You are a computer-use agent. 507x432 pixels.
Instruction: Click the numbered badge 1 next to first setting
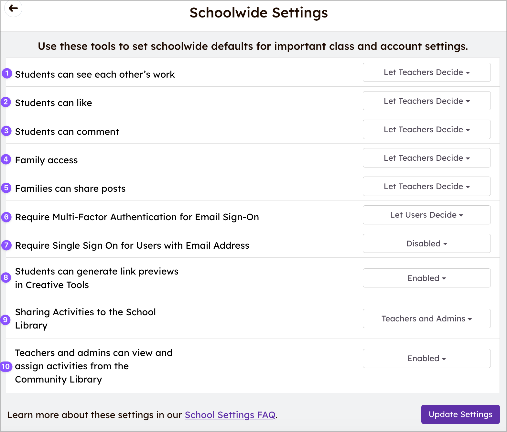(x=6, y=73)
